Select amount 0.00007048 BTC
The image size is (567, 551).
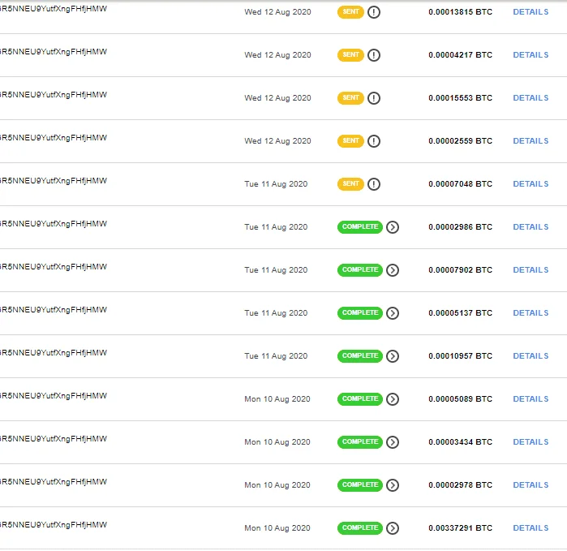460,184
